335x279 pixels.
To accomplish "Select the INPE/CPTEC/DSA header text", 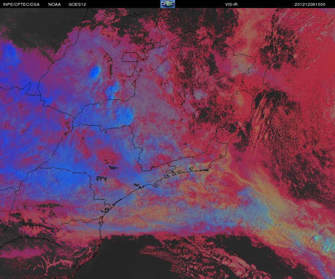I will (21, 4).
